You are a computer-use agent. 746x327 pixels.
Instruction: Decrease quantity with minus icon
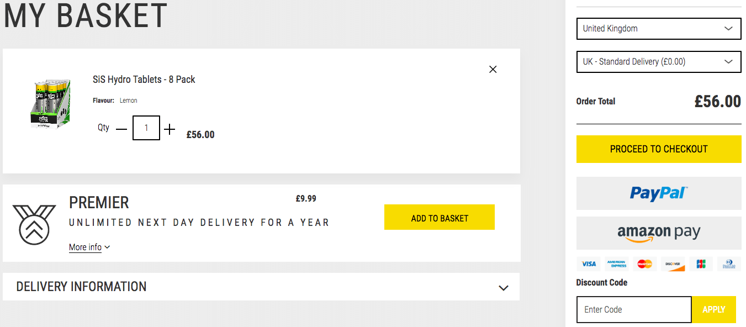[x=121, y=130]
